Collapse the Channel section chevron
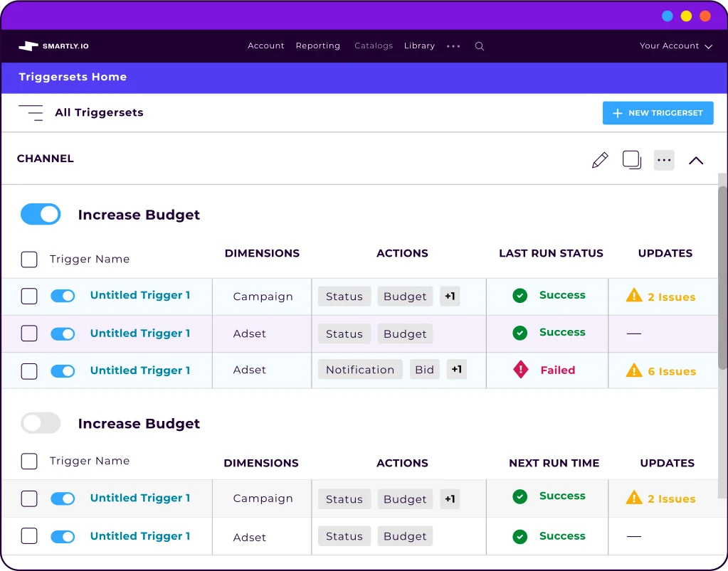Image resolution: width=728 pixels, height=571 pixels. [695, 160]
